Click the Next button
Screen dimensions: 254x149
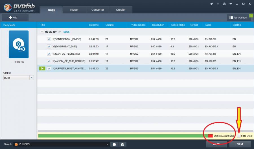[x=240, y=144]
